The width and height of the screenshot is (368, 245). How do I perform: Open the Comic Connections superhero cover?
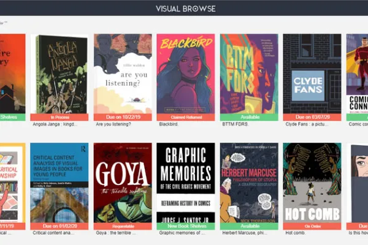[357, 74]
